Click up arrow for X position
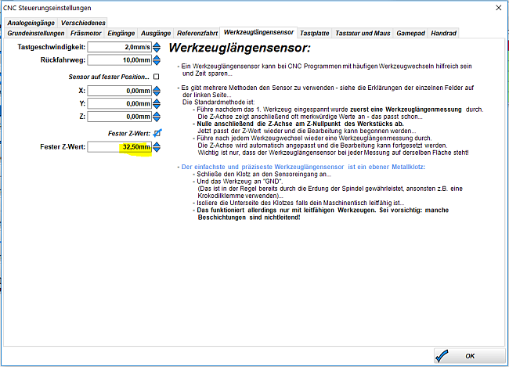The width and height of the screenshot is (509, 367). pos(157,88)
